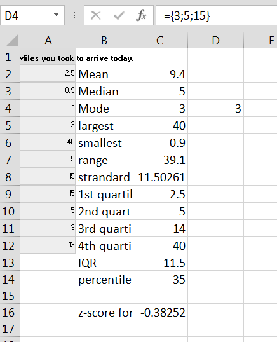Select the Mean value cell 9.4
This screenshot has width=277, height=342.
pyautogui.click(x=159, y=74)
